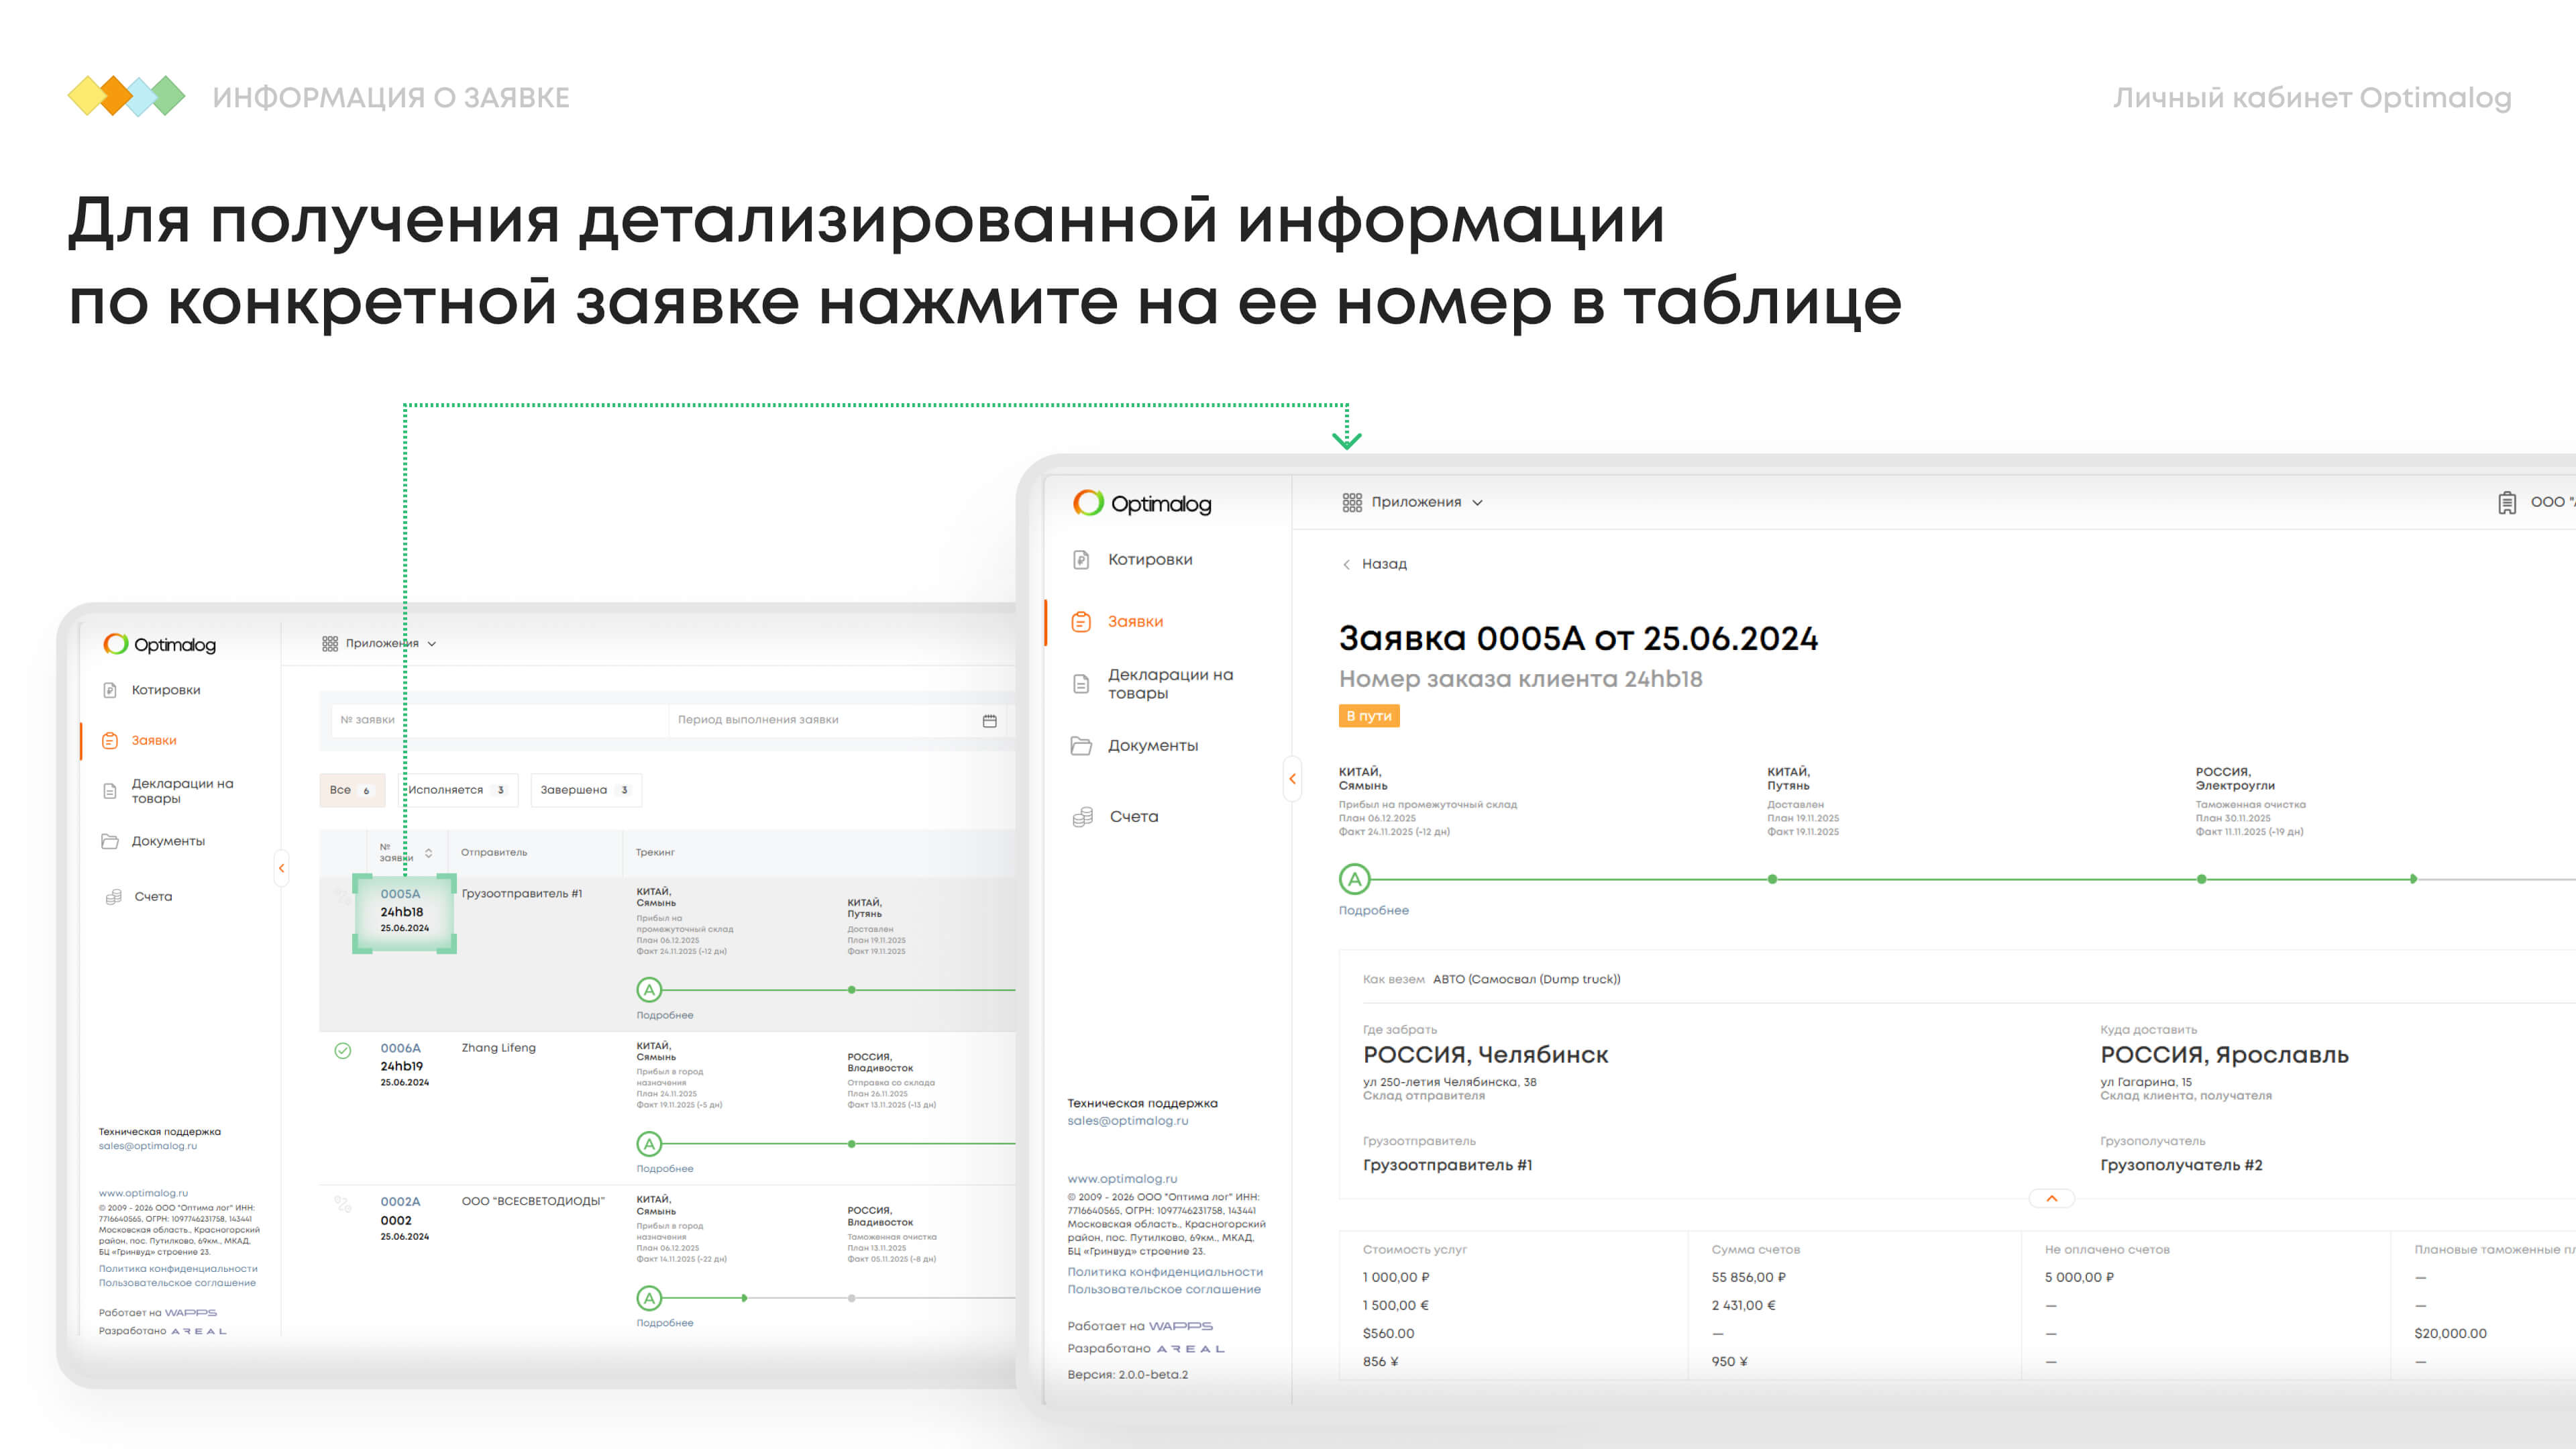Open the Документы folder icon in right sidebar
The width and height of the screenshot is (2576, 1449).
click(1081, 746)
